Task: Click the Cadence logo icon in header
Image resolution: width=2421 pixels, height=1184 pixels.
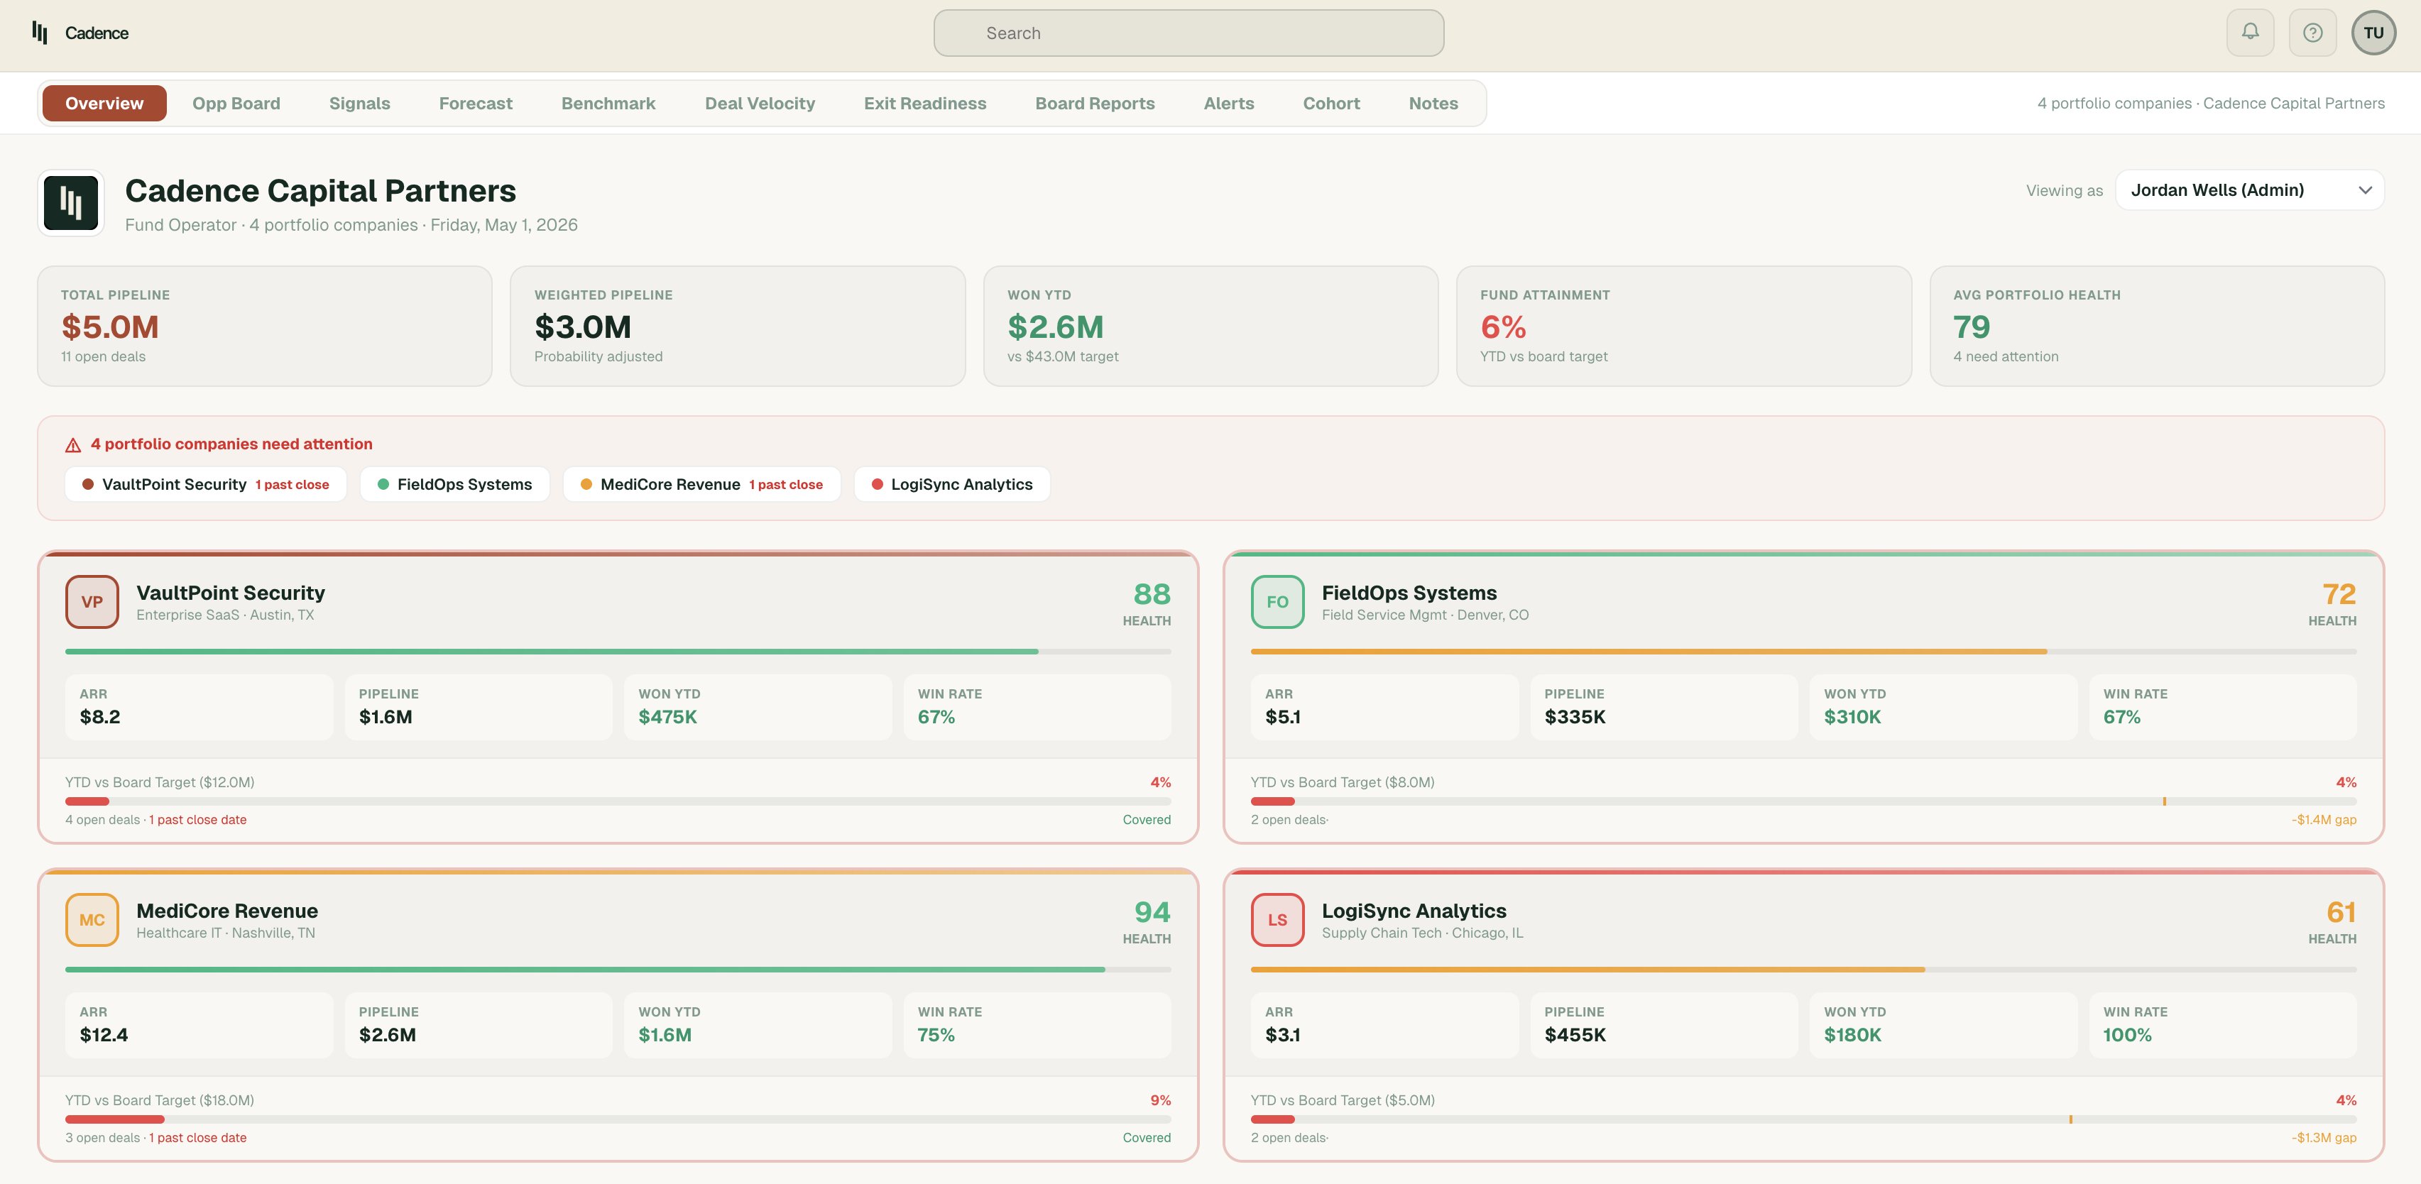Action: [x=40, y=33]
